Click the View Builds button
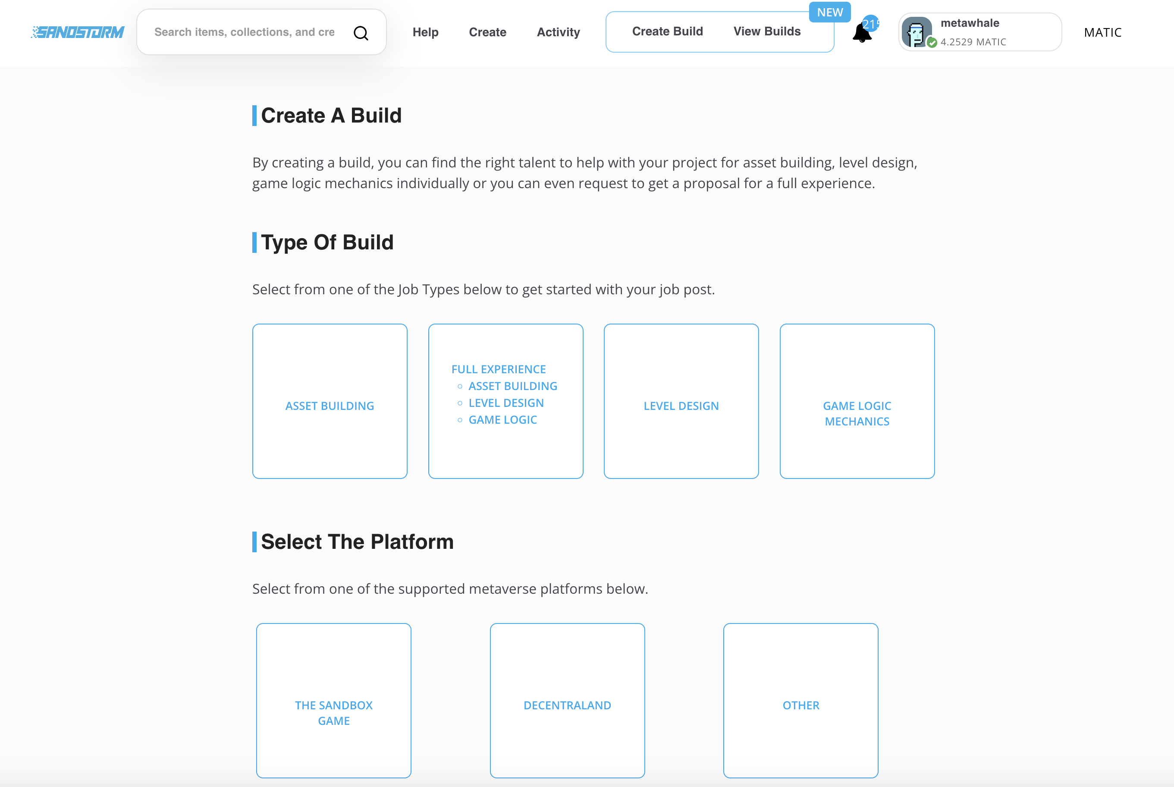 pos(766,31)
